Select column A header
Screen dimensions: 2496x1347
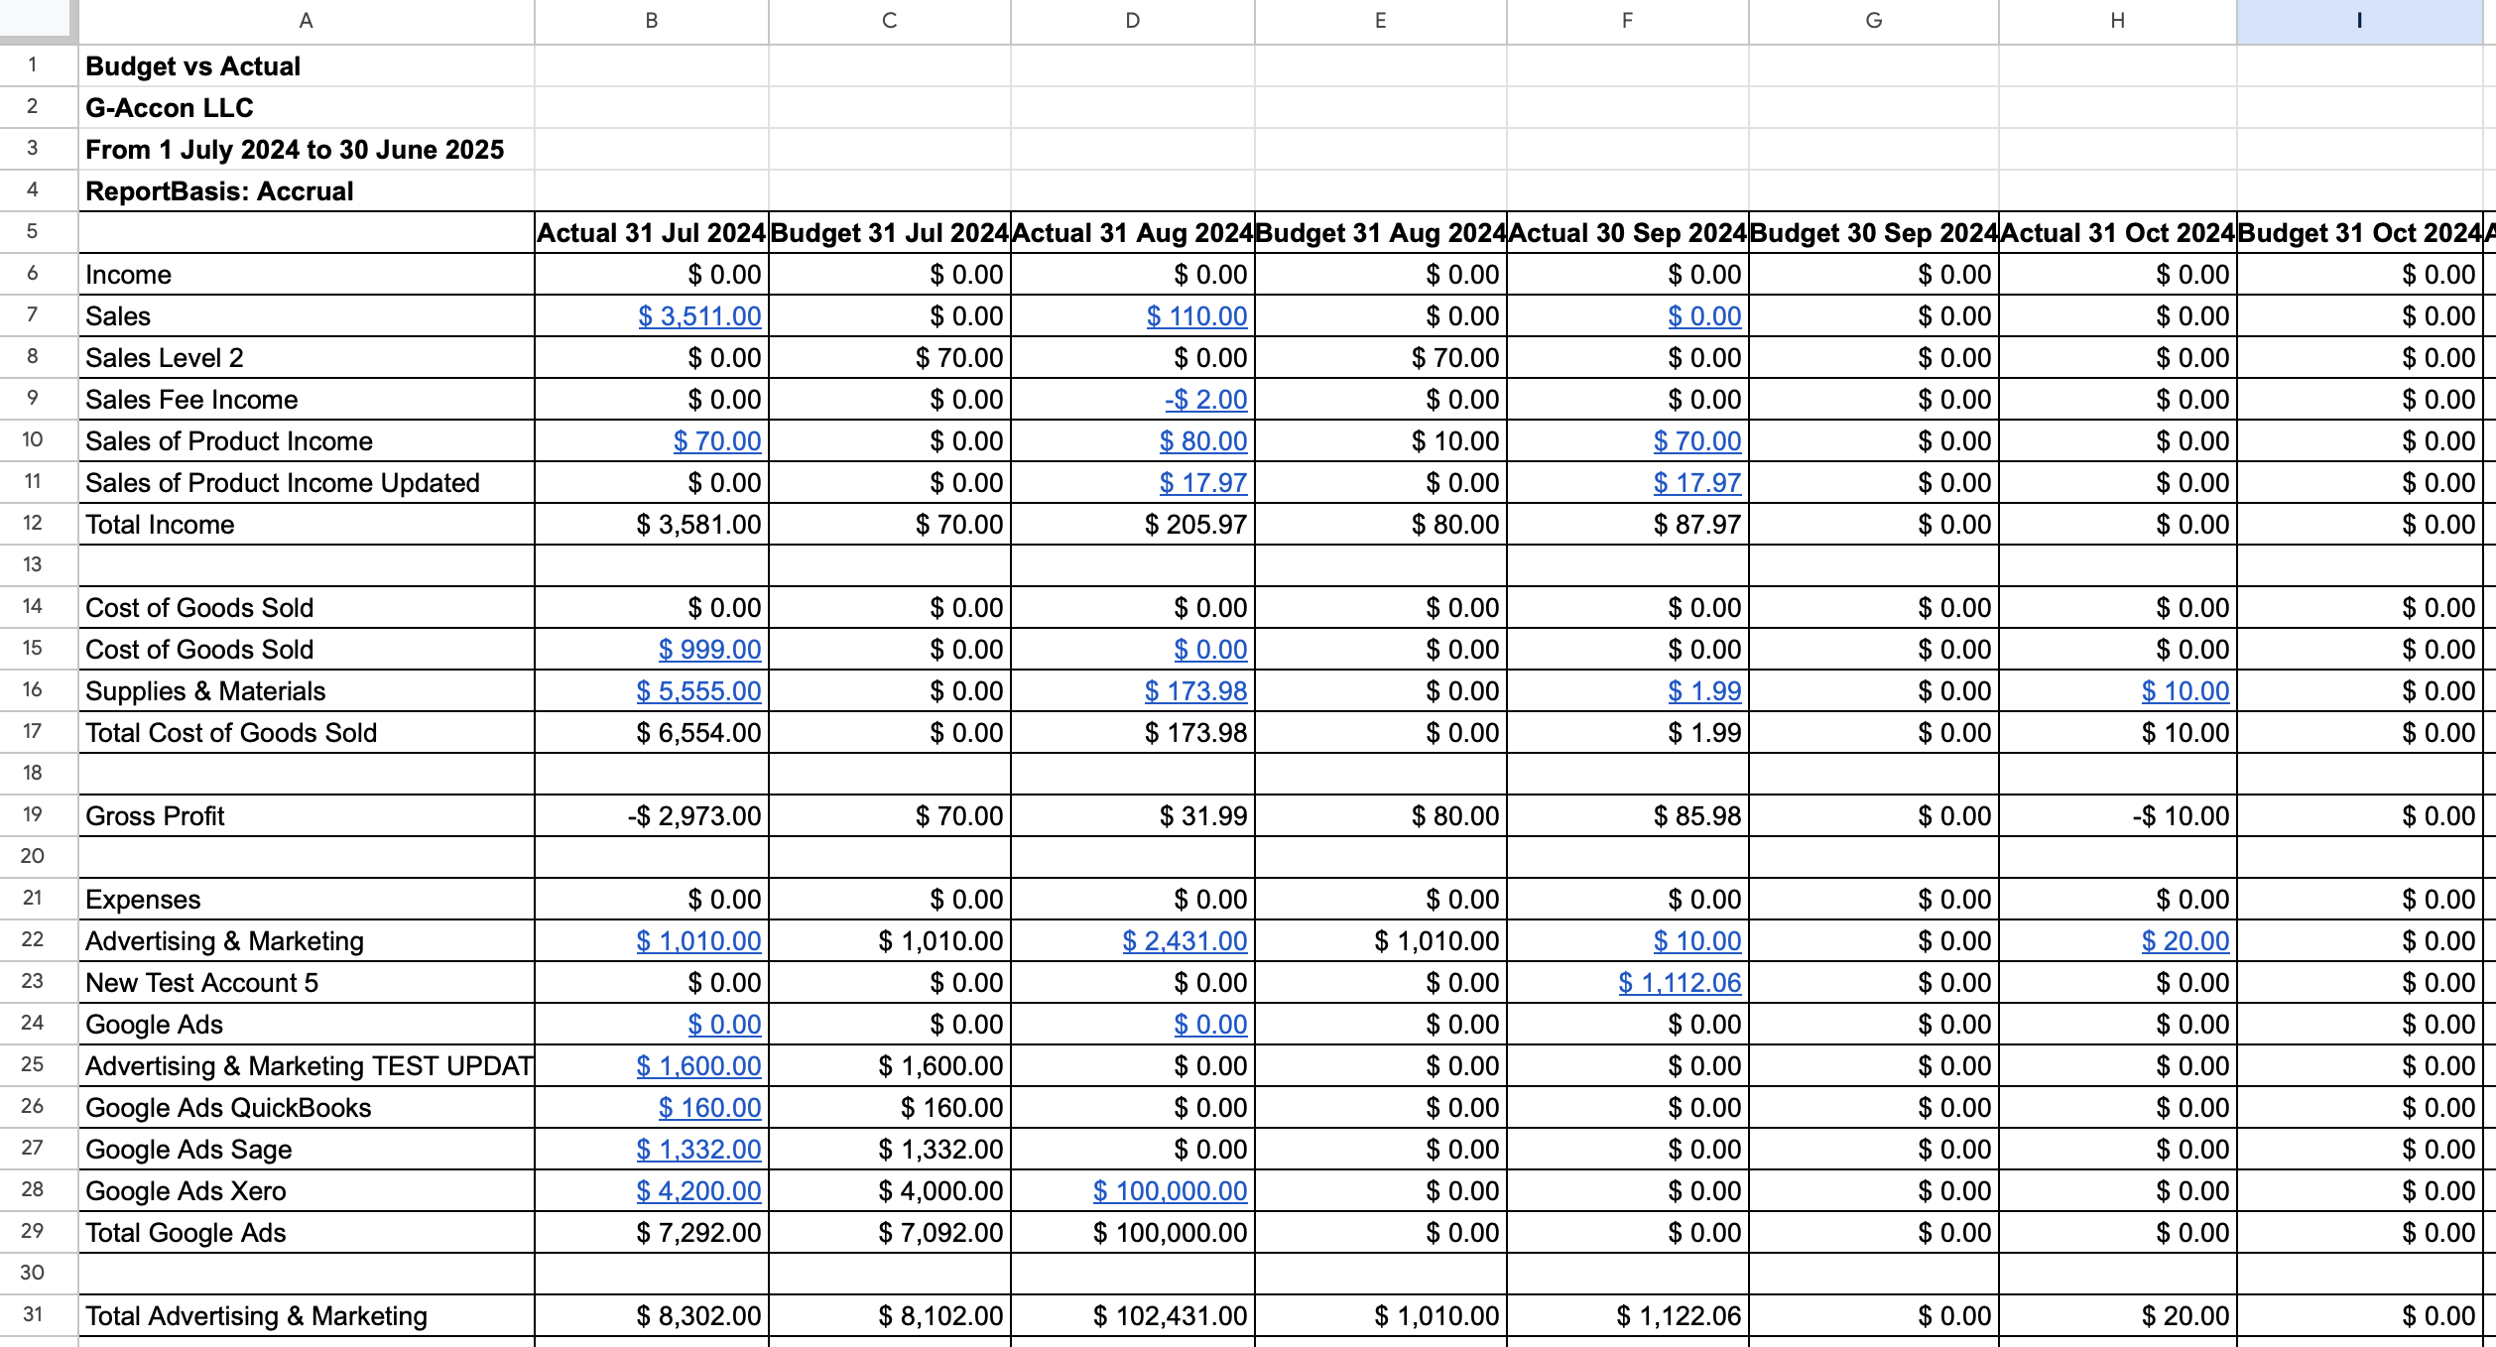point(307,21)
